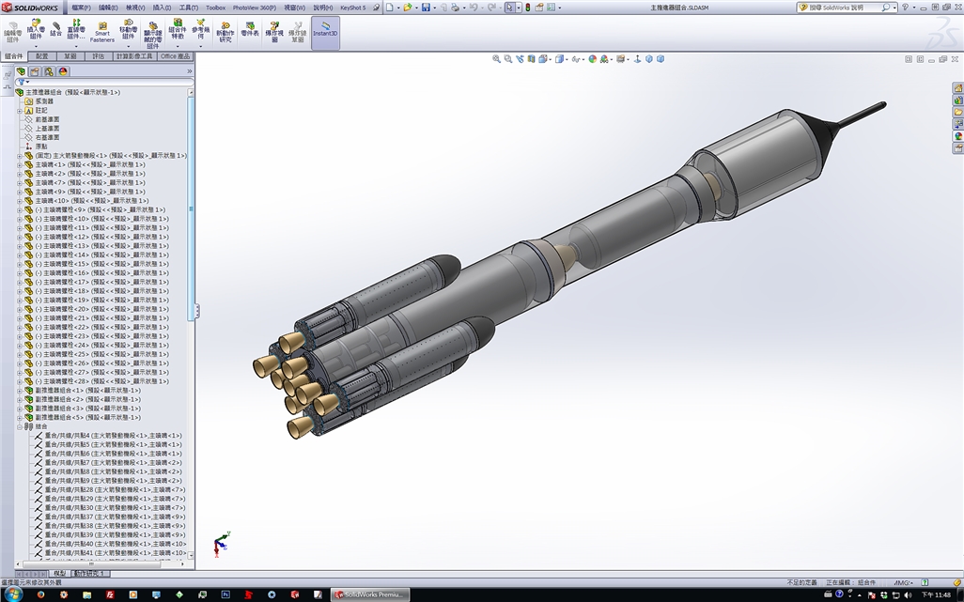Screen dimensions: 964x602
Task: Expand the 主噴嘴<10> component node
Action: 20,201
